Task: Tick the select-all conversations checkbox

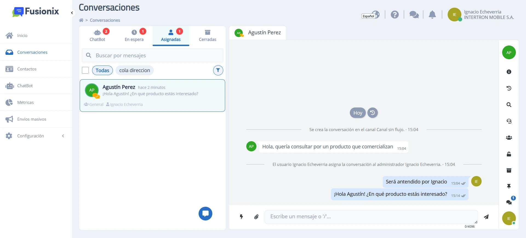Action: point(85,70)
